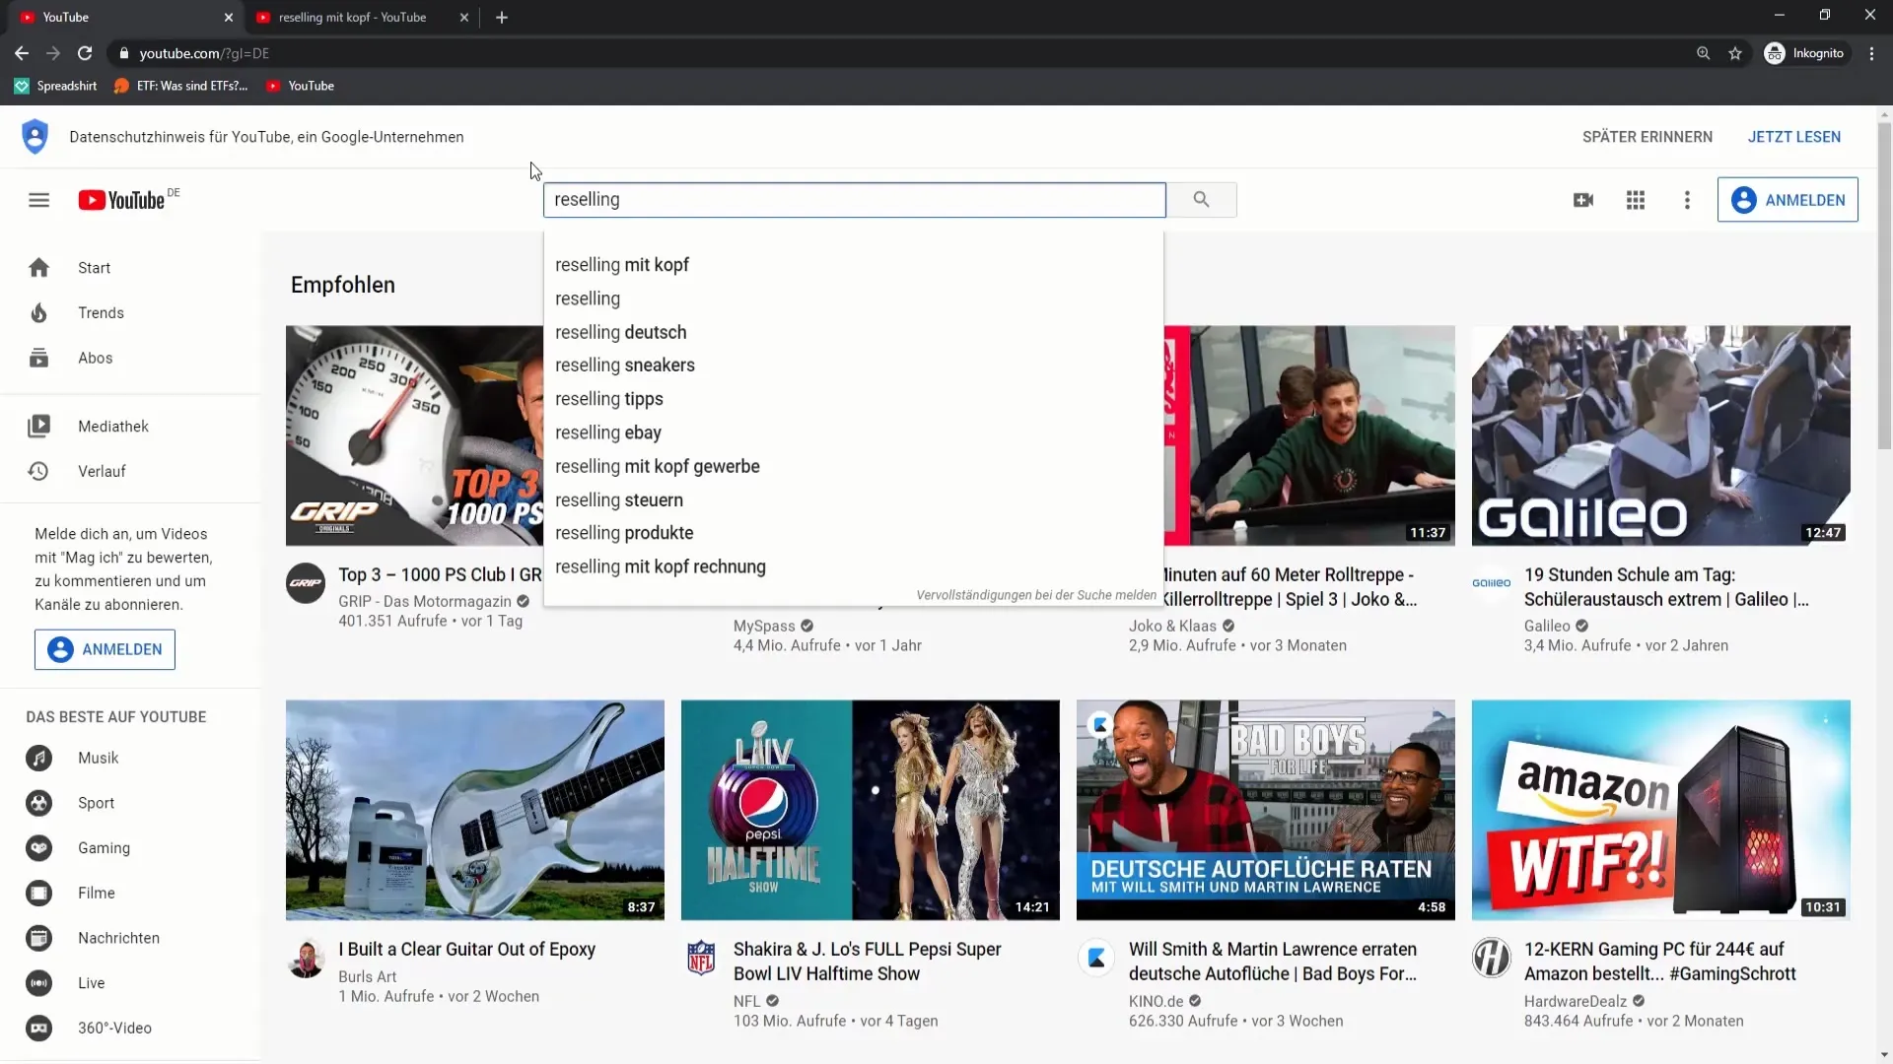Click JETZT LESEN privacy link
The height and width of the screenshot is (1064, 1893).
pos(1793,137)
